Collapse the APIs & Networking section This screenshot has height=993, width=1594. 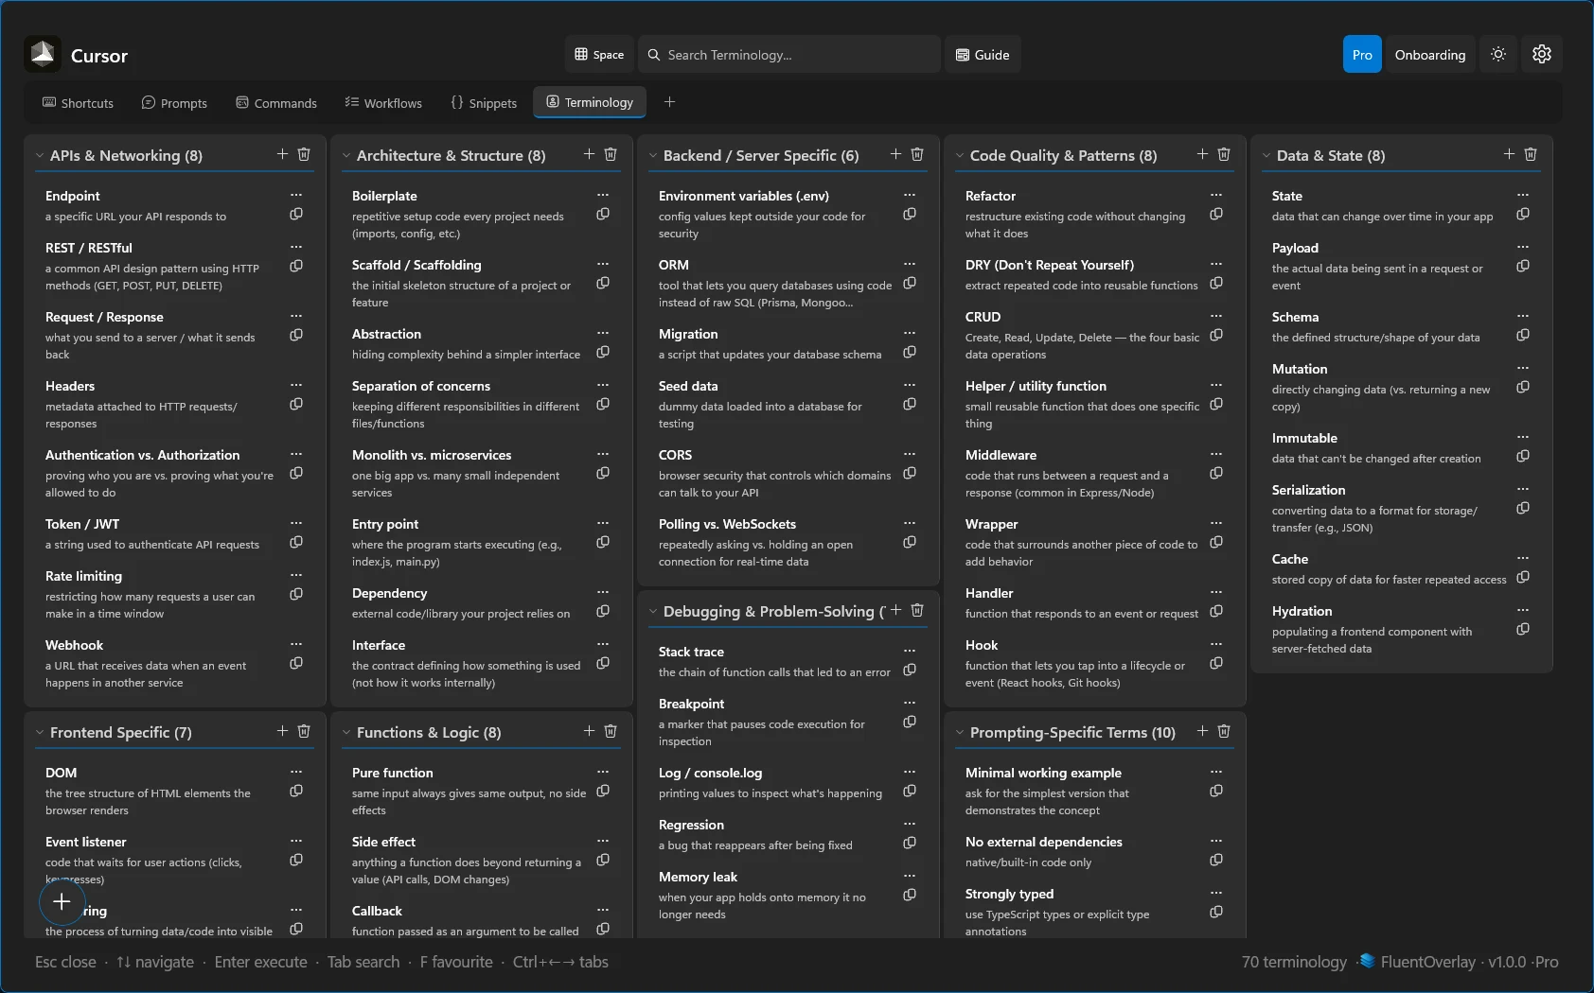point(40,155)
